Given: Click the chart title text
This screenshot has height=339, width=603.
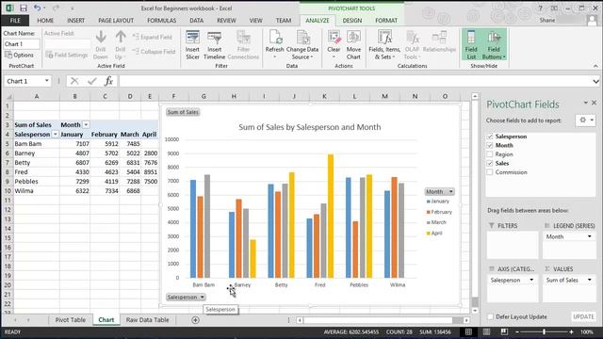Looking at the screenshot, I should point(310,127).
